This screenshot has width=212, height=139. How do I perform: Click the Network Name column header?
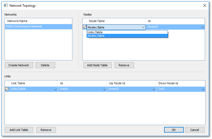(x=38, y=21)
